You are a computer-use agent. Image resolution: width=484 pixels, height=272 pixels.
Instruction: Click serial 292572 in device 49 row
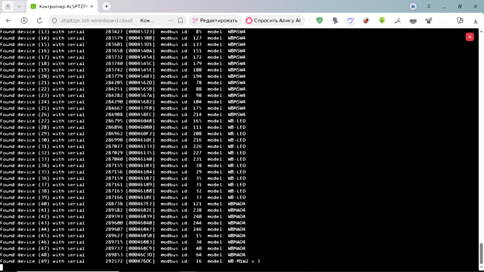(114, 261)
